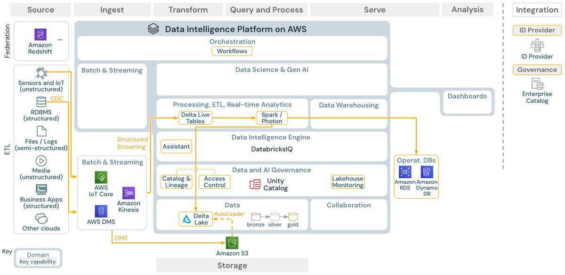
Task: Select the Analysis column header
Action: (x=468, y=9)
